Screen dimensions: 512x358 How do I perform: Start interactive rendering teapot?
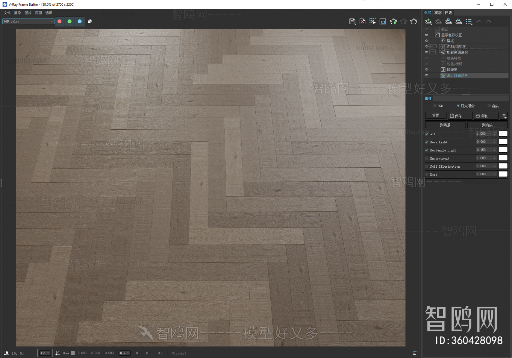pyautogui.click(x=393, y=21)
